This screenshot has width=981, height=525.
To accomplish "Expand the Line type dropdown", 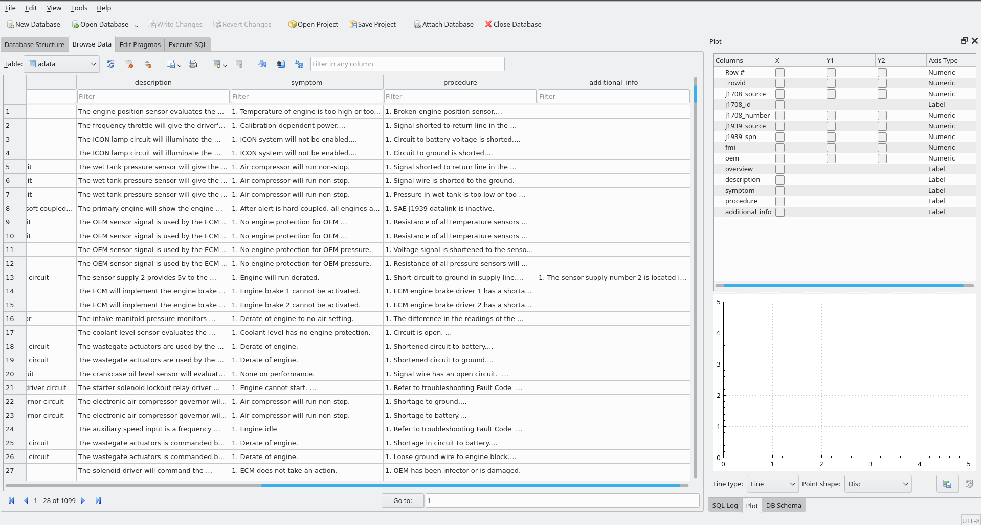I will coord(772,484).
